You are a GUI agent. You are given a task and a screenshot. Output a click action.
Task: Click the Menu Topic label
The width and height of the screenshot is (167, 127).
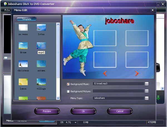pos(77,98)
